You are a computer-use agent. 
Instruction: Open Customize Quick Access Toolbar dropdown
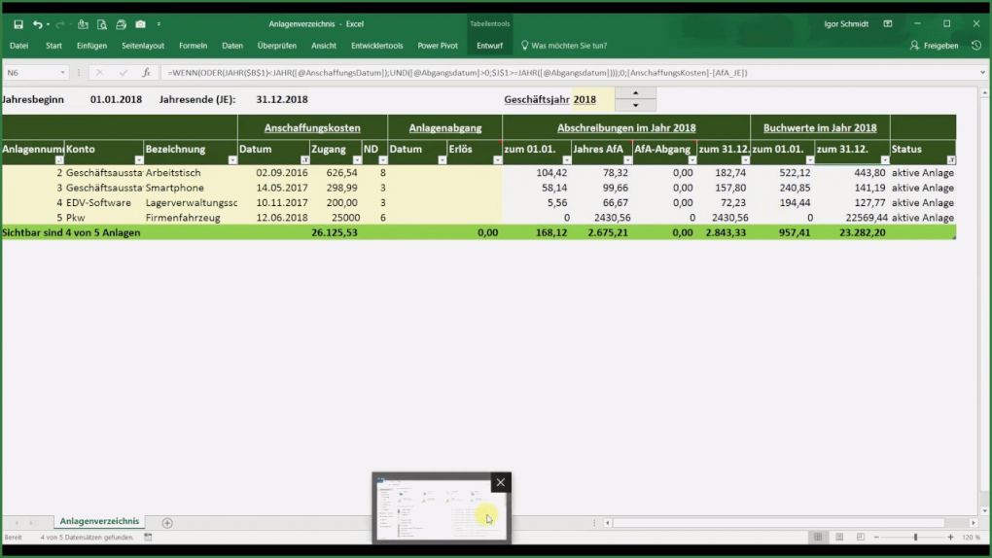[x=159, y=24]
